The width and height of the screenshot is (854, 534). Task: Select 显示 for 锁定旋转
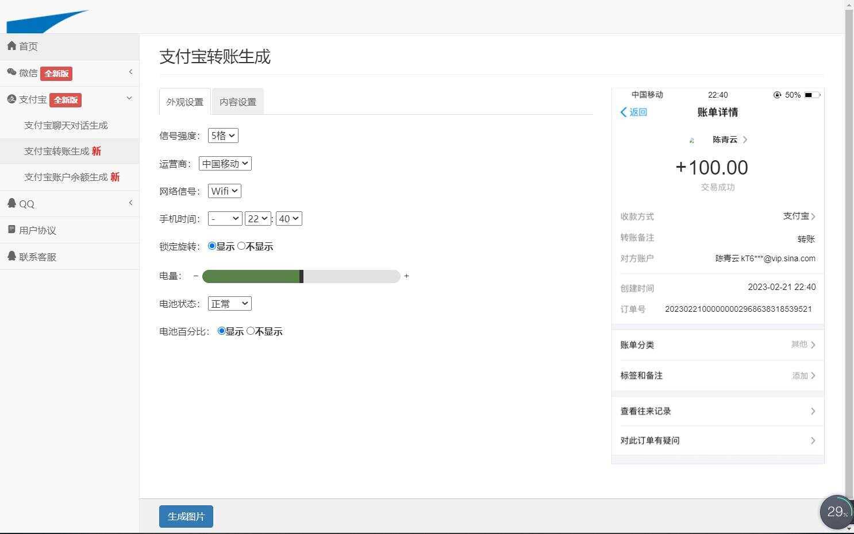click(212, 246)
